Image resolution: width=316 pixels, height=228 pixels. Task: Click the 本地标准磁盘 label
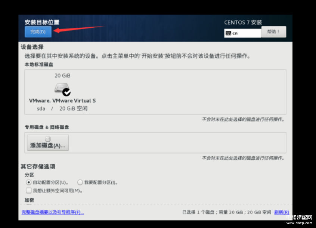(39, 65)
